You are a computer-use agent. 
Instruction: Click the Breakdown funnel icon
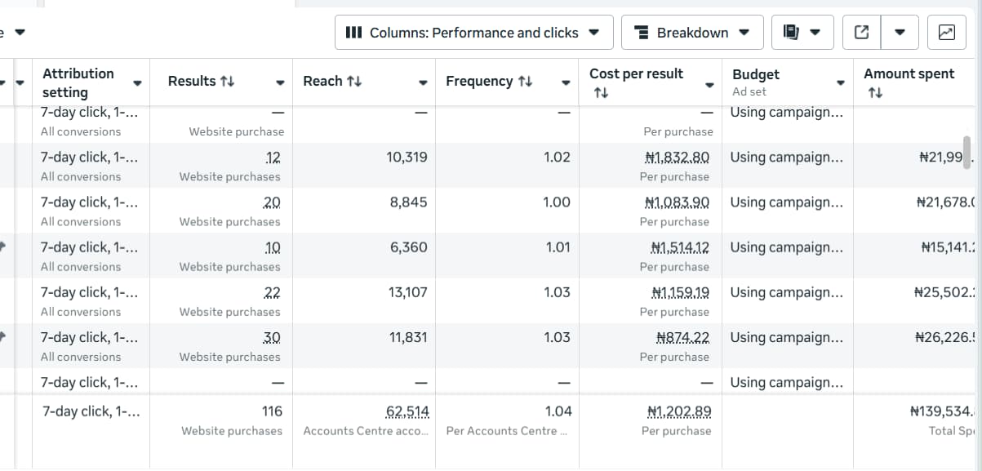[641, 33]
